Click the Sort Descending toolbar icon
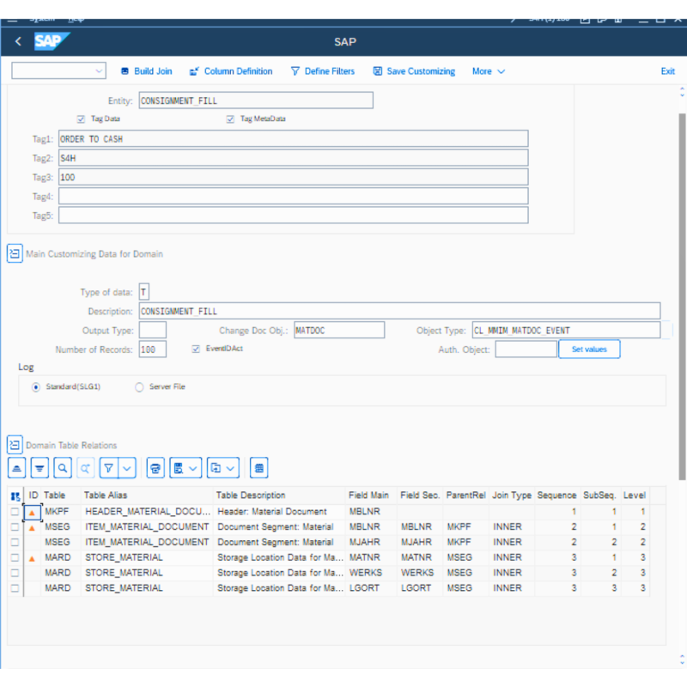This screenshot has height=687, width=687. [40, 468]
